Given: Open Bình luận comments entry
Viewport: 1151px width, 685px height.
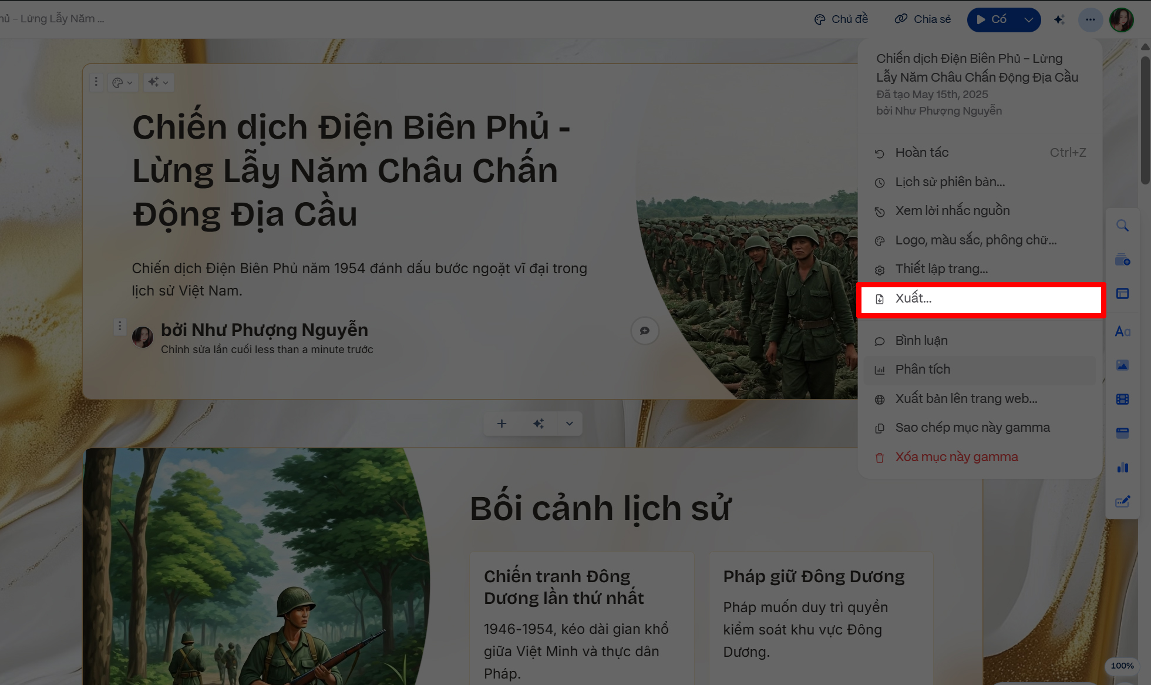Looking at the screenshot, I should [x=980, y=341].
